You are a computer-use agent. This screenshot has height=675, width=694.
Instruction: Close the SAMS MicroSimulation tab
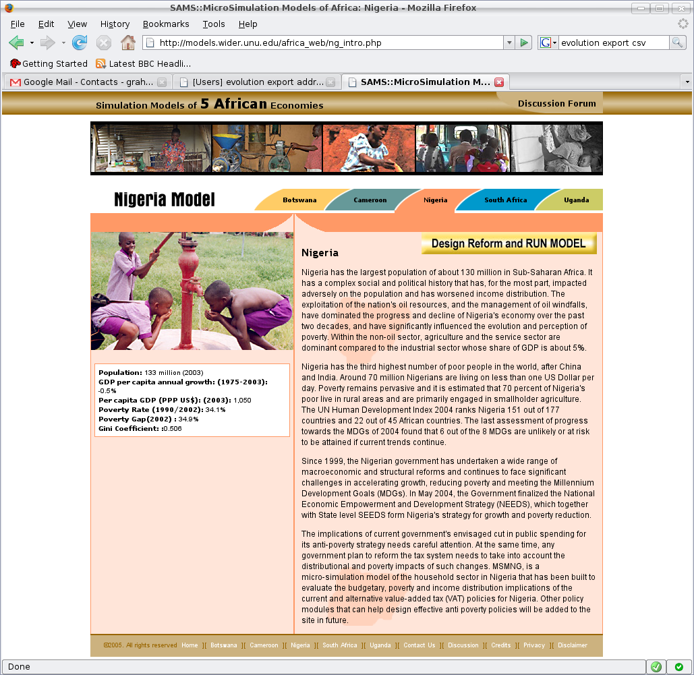tap(499, 82)
